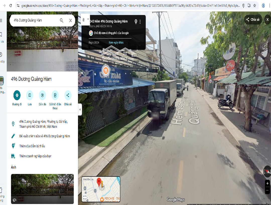Expand the minimap using the fullscreen icon
Viewport: 271px width, 205px height.
point(85,197)
